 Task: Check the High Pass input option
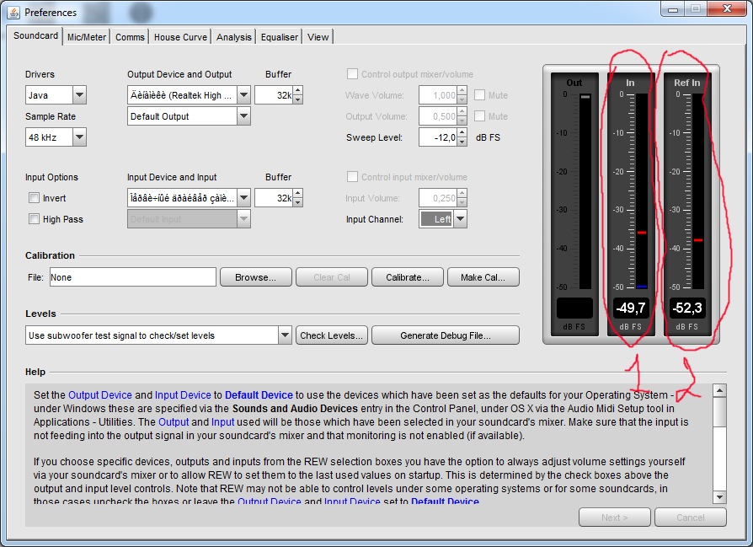(x=34, y=219)
